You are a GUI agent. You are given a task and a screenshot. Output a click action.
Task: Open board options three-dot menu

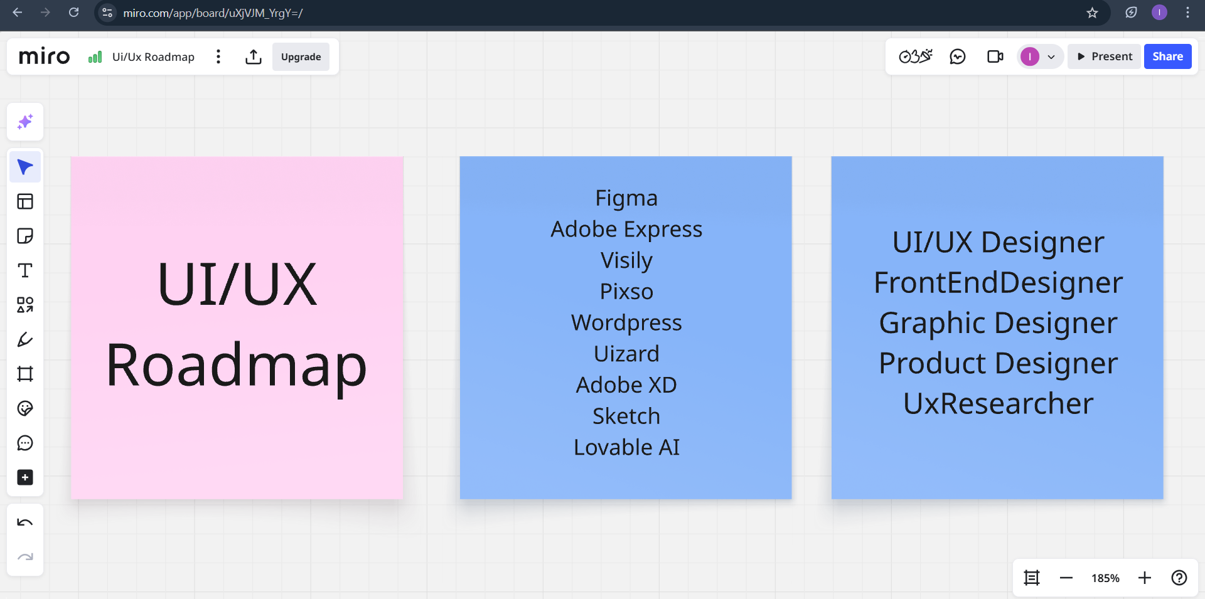click(218, 57)
